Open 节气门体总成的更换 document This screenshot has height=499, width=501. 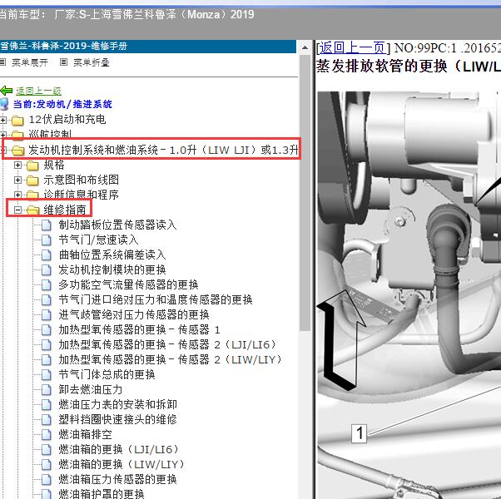[107, 374]
